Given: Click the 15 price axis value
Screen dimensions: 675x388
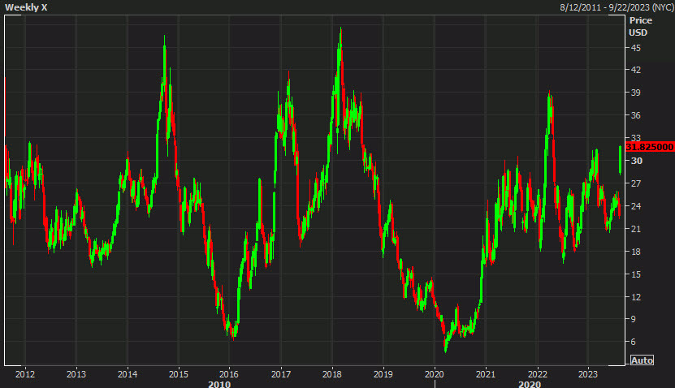Looking at the screenshot, I should pyautogui.click(x=636, y=274).
